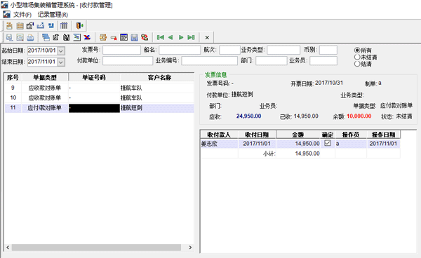This screenshot has height=258, width=421.
Task: Click the exit door icon
Action: pos(80,26)
